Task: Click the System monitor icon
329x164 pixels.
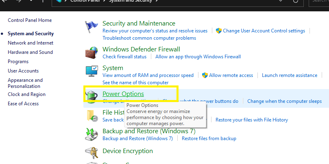Action: (92, 71)
